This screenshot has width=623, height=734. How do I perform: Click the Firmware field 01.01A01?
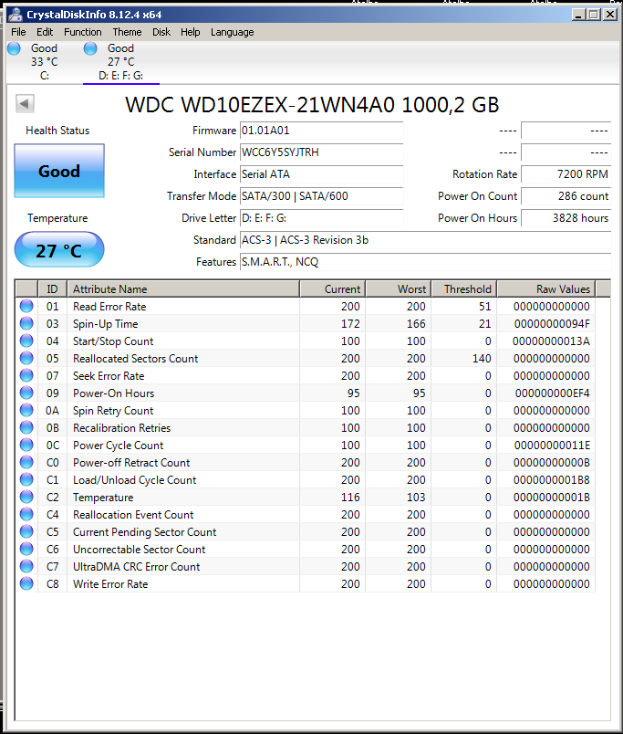click(x=322, y=131)
